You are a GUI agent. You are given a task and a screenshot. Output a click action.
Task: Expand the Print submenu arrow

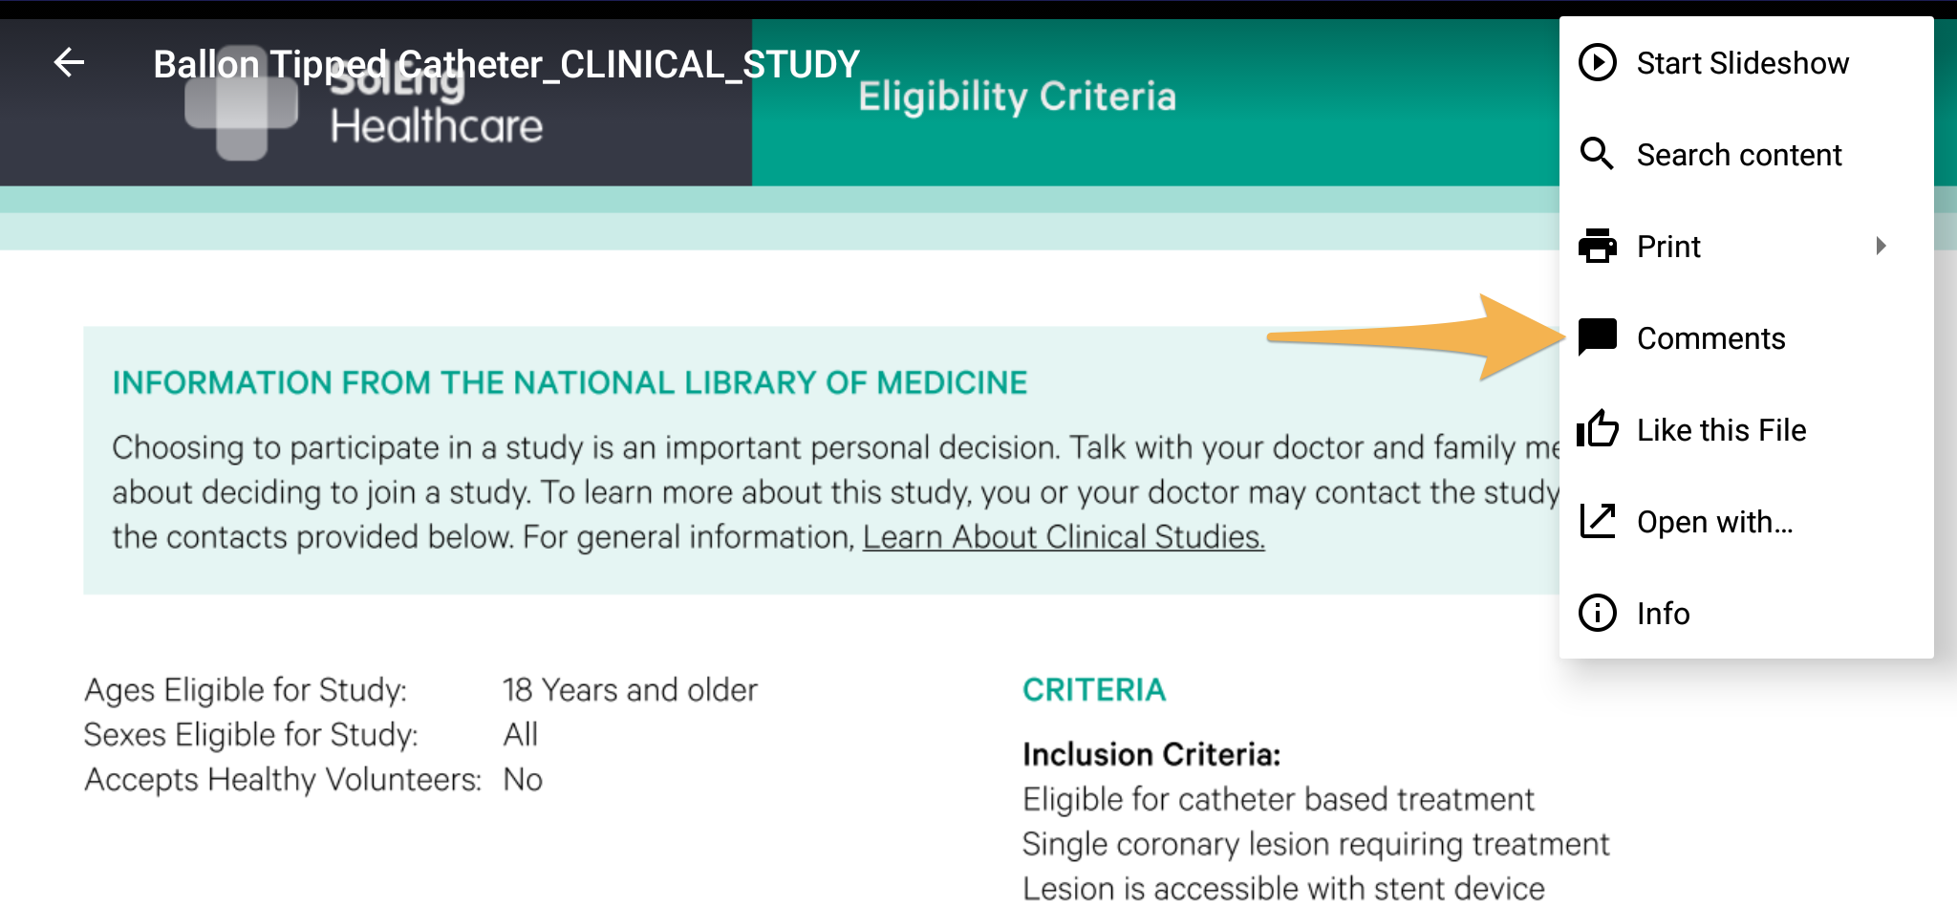1881,246
